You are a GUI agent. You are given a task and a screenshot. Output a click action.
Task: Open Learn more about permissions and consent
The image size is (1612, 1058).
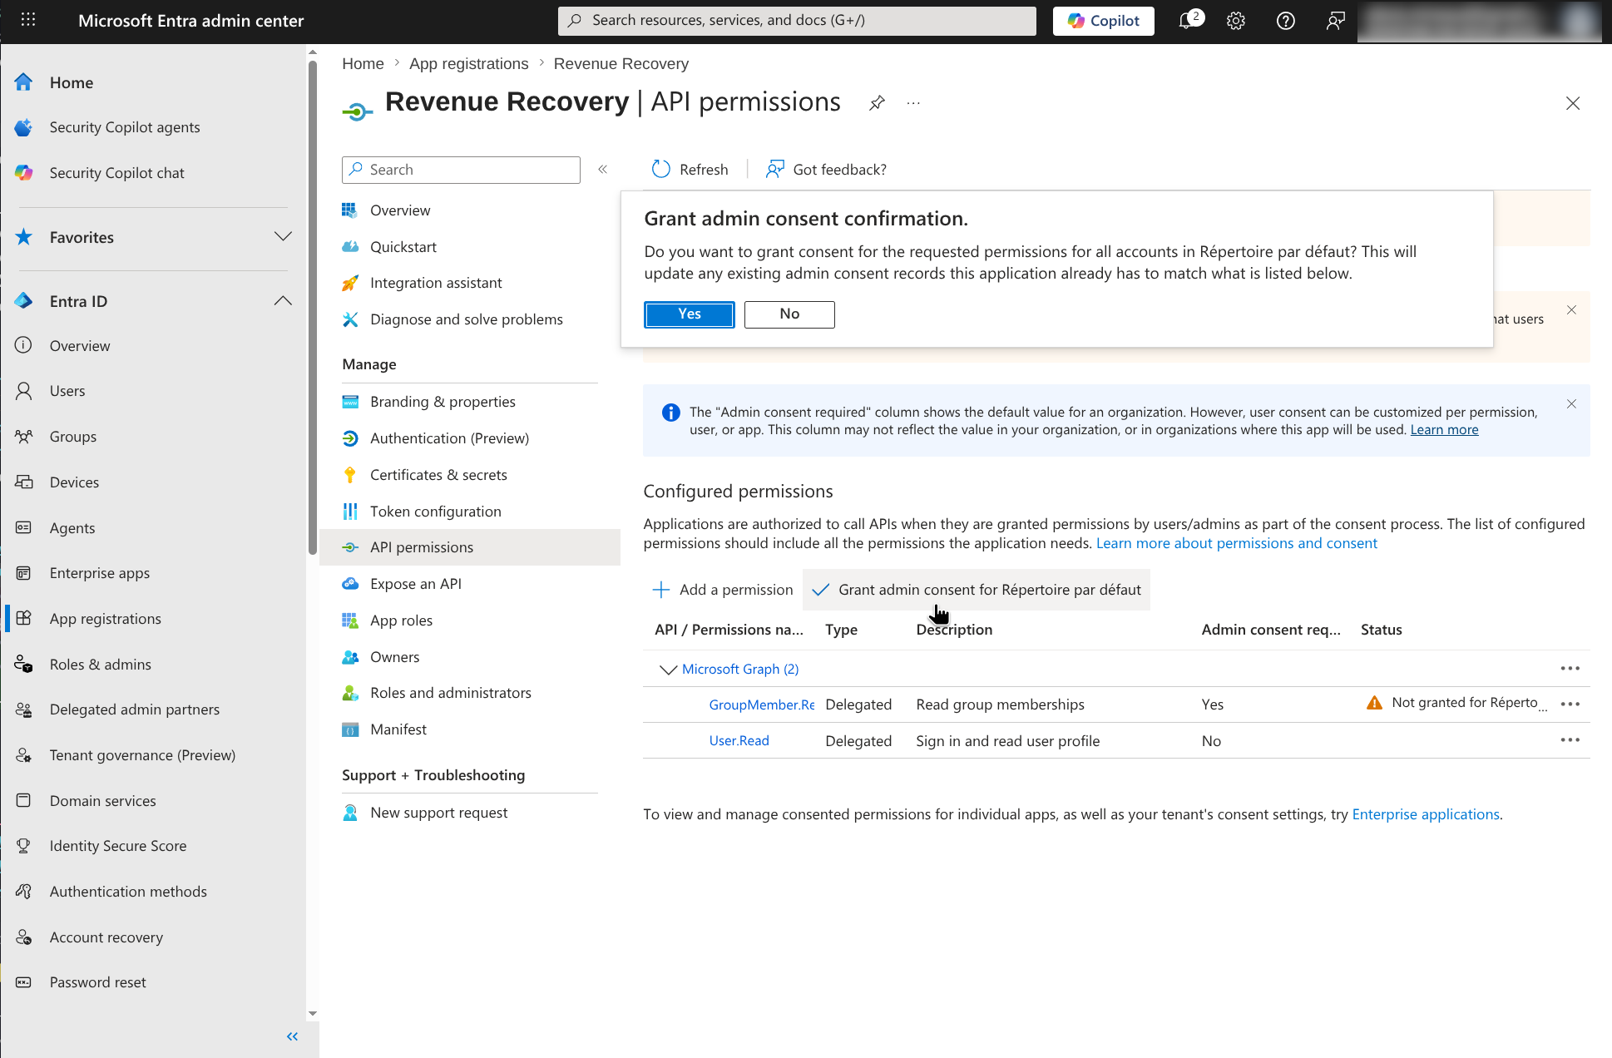(x=1236, y=543)
